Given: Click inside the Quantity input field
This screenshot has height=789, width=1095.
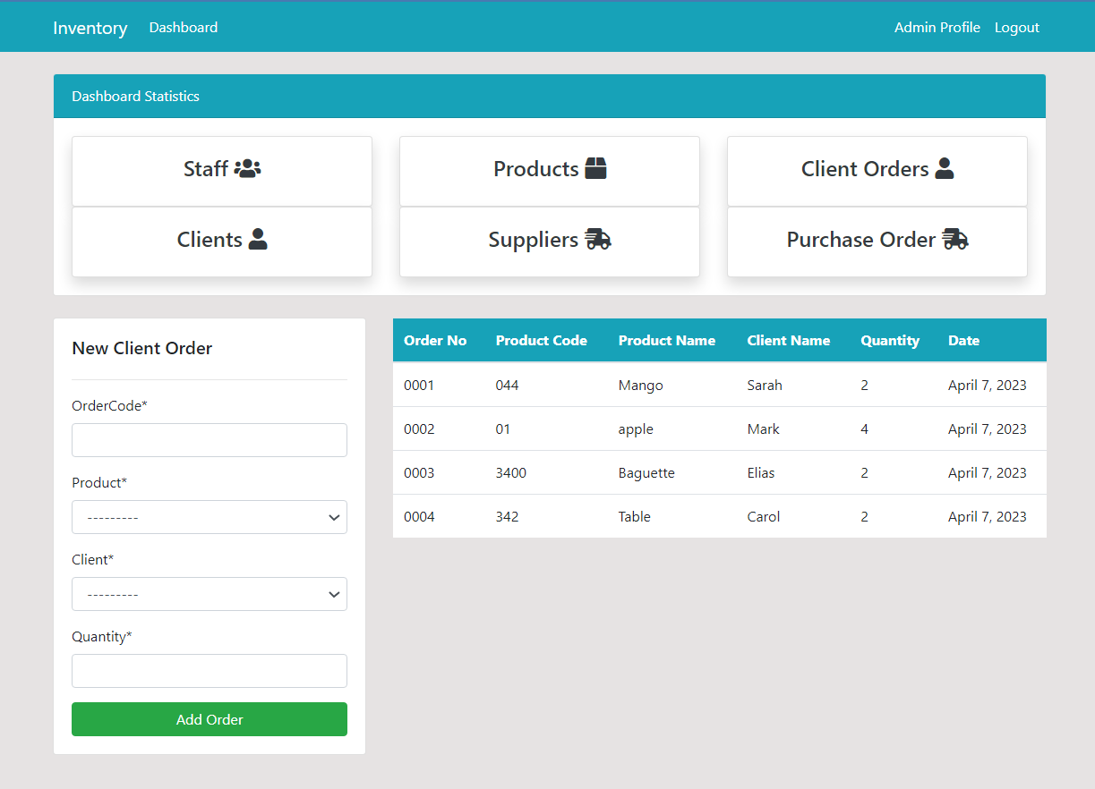Looking at the screenshot, I should 209,671.
